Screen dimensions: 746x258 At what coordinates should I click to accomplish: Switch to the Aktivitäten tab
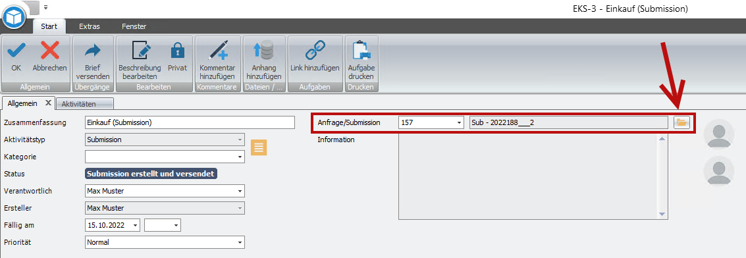[x=85, y=103]
